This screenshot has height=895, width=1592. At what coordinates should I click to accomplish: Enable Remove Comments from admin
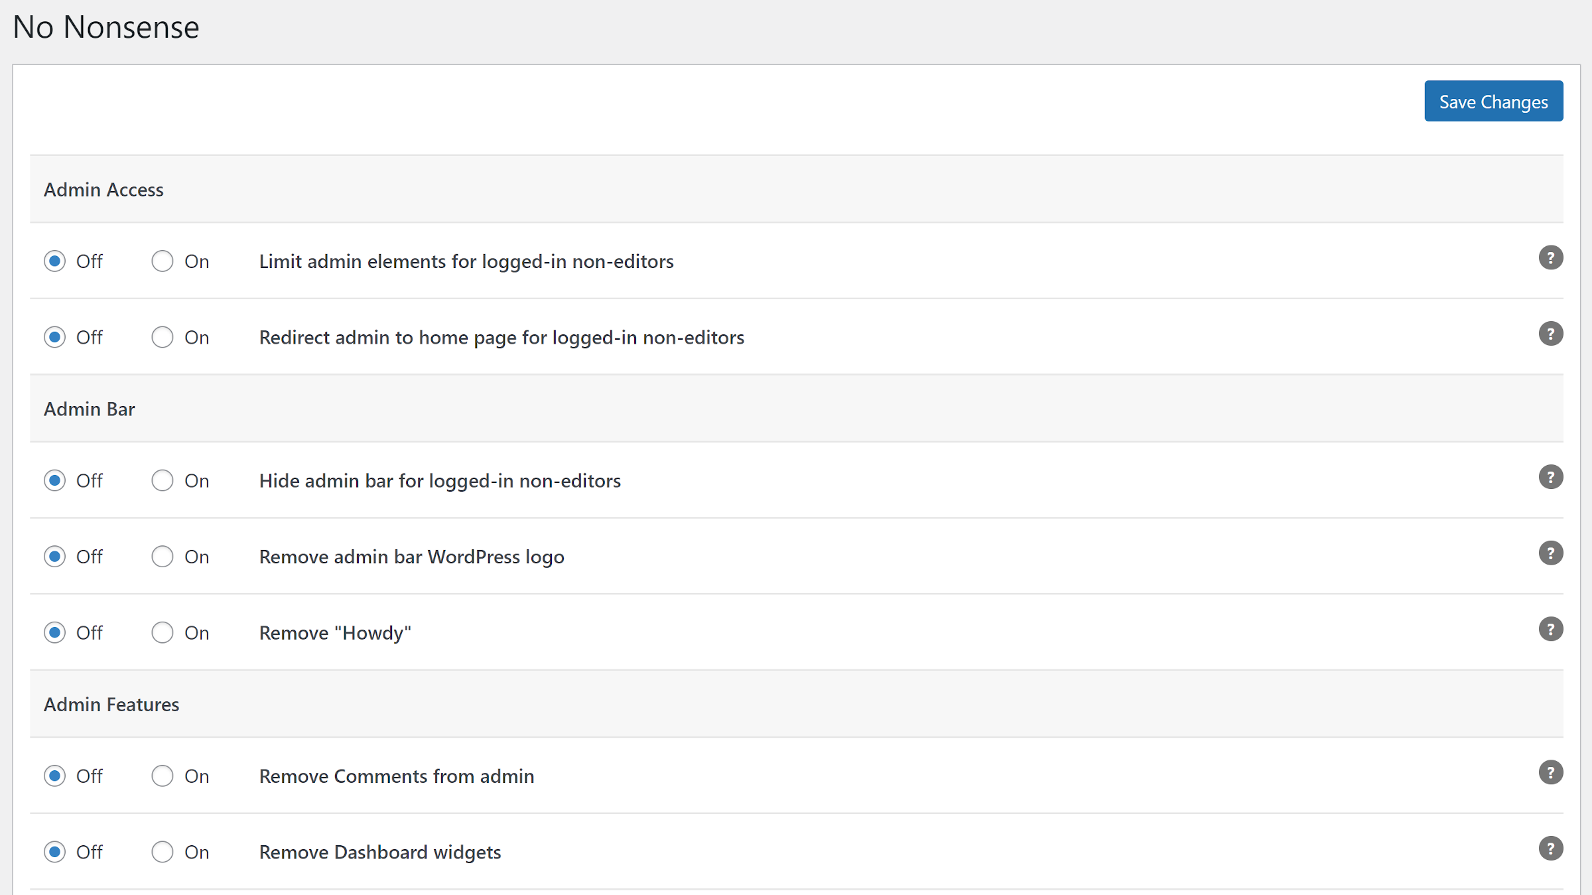[x=162, y=776]
